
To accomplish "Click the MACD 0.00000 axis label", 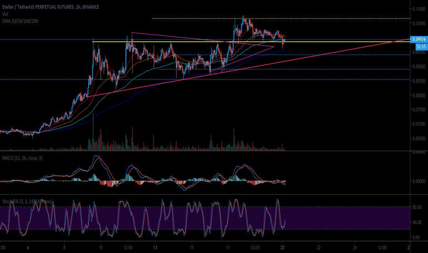I will tap(419, 181).
